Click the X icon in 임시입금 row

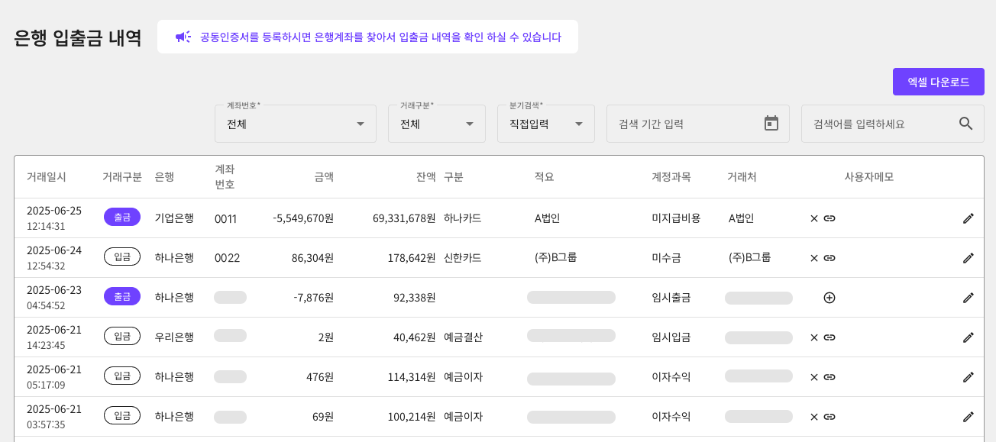pos(814,337)
